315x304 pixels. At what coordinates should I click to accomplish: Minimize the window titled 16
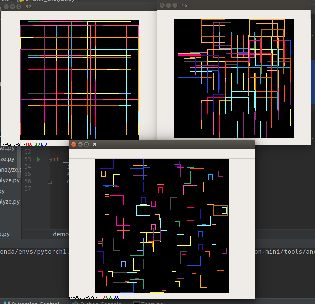168,5
